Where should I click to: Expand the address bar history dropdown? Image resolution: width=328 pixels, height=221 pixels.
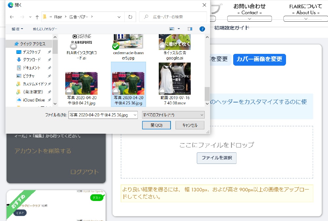[119, 17]
